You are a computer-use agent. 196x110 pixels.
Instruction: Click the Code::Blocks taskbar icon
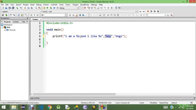click(x=103, y=107)
